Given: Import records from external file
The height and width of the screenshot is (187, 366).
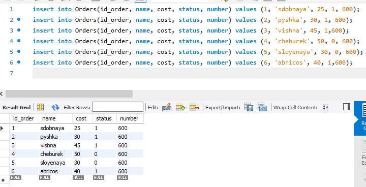Looking at the screenshot, I should click(262, 107).
